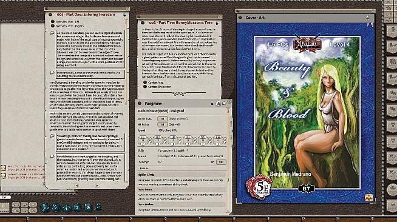Screen dimensions: 397x222
Task: Click speech bubble beside 'Greetings, visitors' text box
Action: (x=52, y=136)
